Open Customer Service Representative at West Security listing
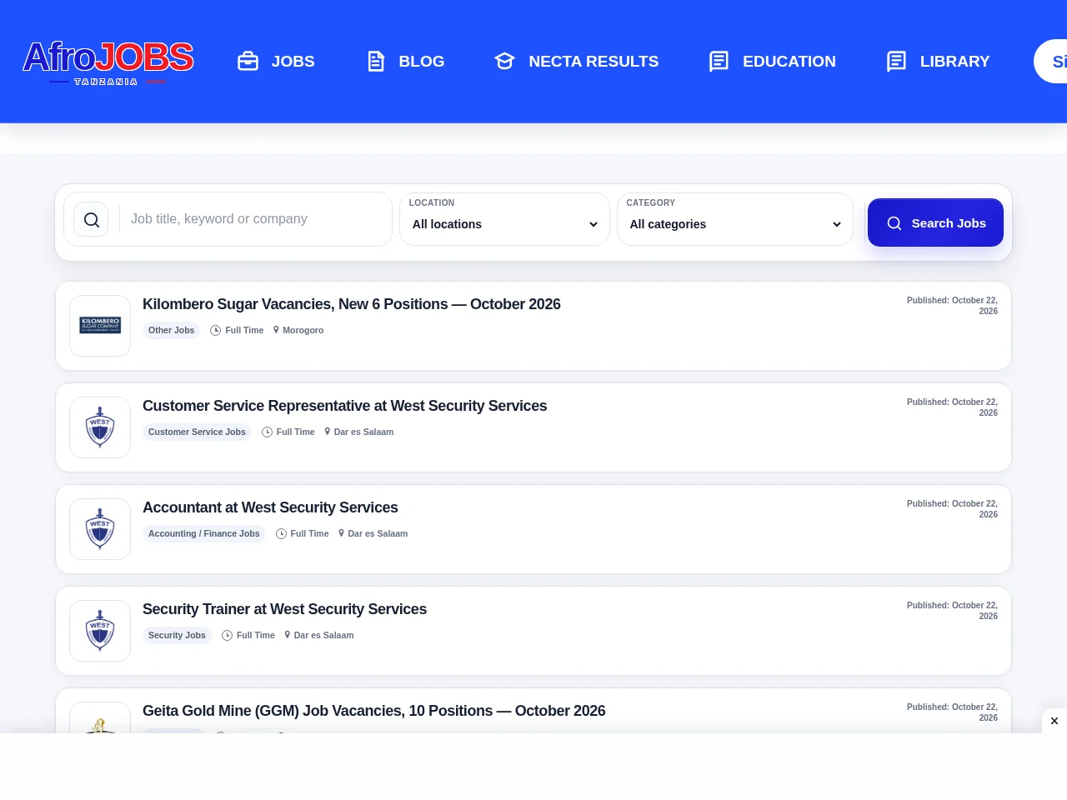 tap(345, 406)
